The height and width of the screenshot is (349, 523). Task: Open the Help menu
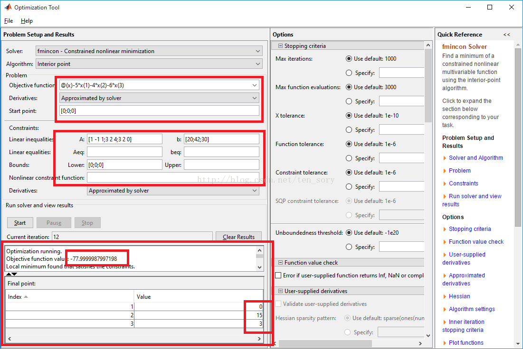(x=27, y=21)
